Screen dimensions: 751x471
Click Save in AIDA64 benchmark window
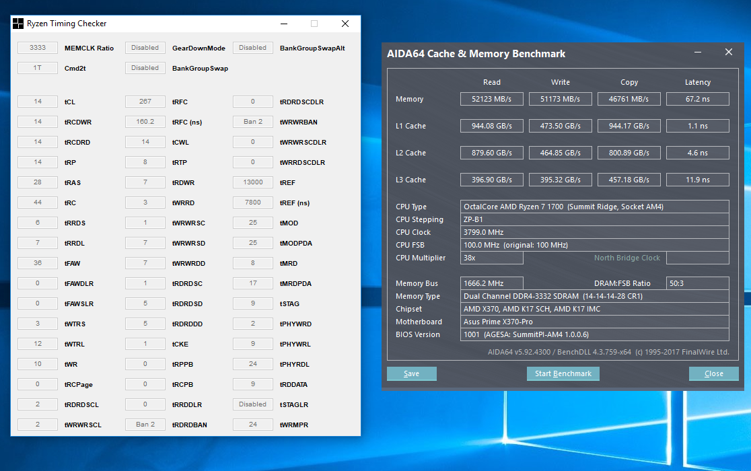pyautogui.click(x=411, y=373)
